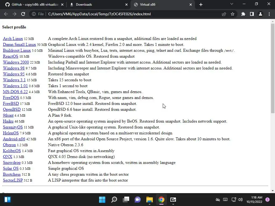Open the Chat app on taskbar
The image size is (275, 206).
(138, 200)
